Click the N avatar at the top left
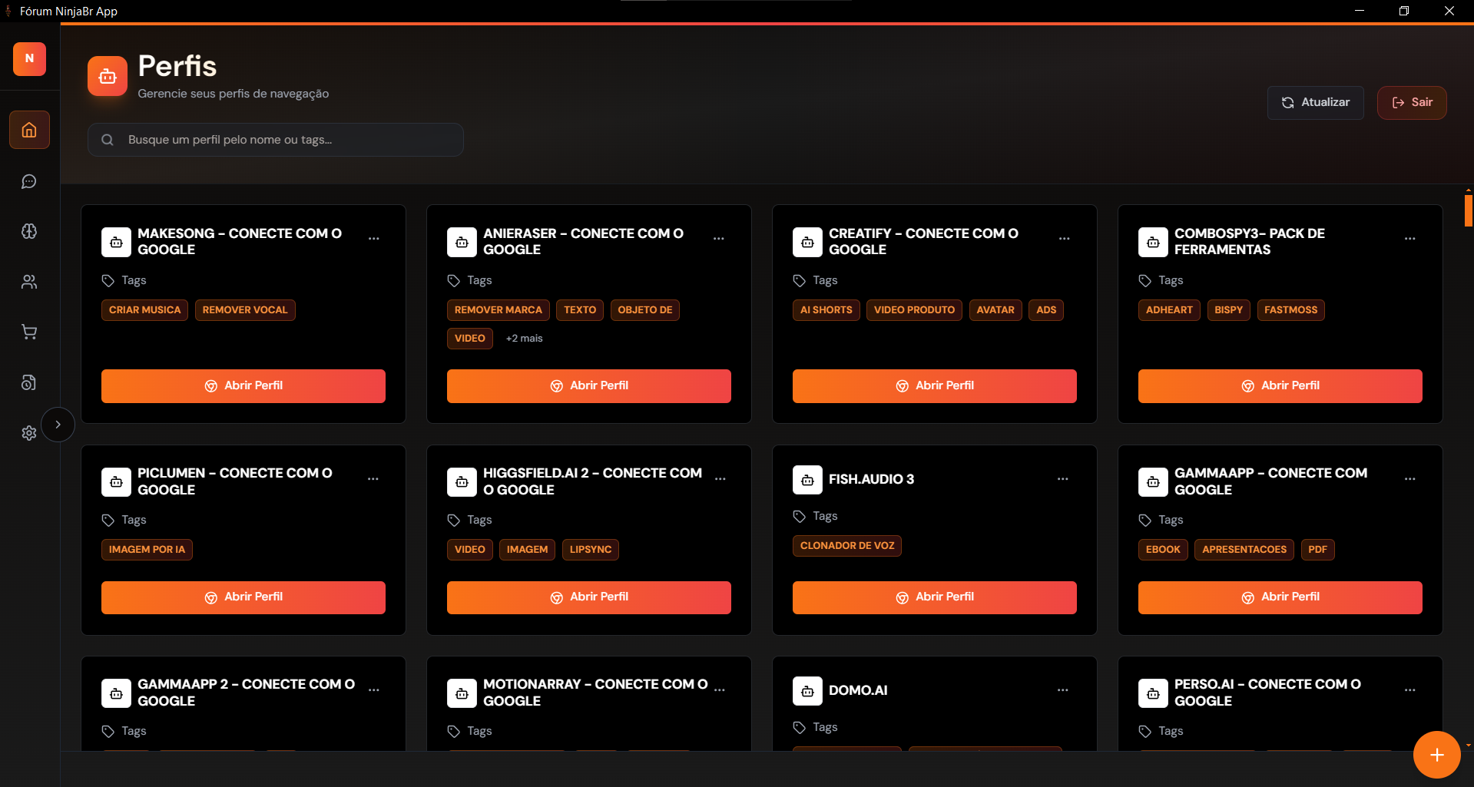The width and height of the screenshot is (1474, 787). [28, 58]
